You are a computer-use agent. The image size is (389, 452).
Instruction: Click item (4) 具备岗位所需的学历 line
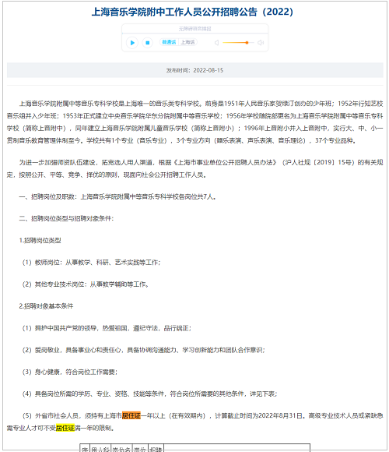(x=149, y=394)
